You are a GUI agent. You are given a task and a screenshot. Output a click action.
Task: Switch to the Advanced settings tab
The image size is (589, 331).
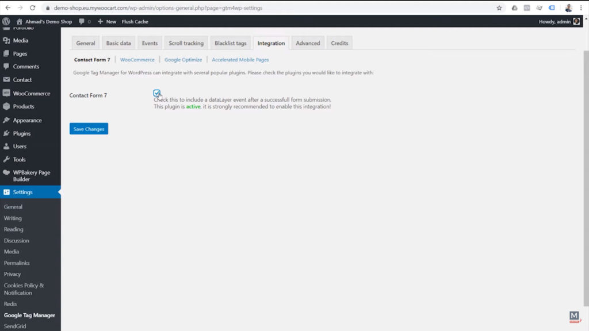pyautogui.click(x=308, y=43)
